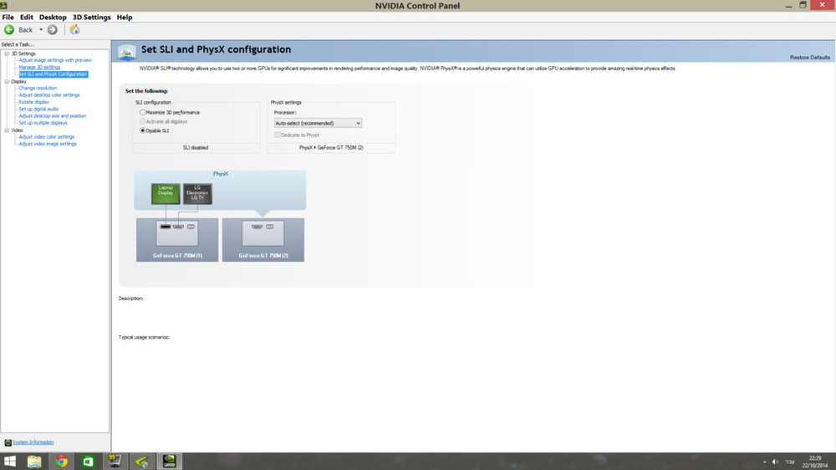Select the LG Electronics LG TV icon

[x=197, y=194]
